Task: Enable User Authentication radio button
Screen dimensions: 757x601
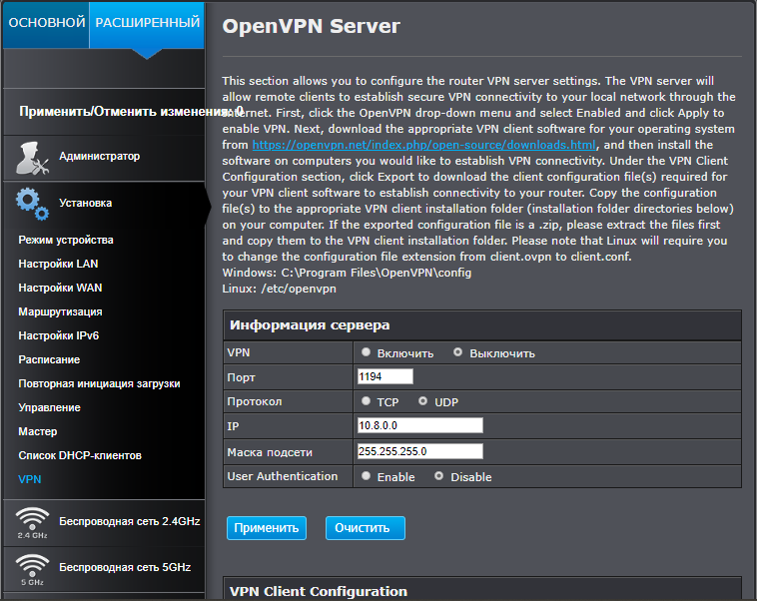Action: (366, 476)
